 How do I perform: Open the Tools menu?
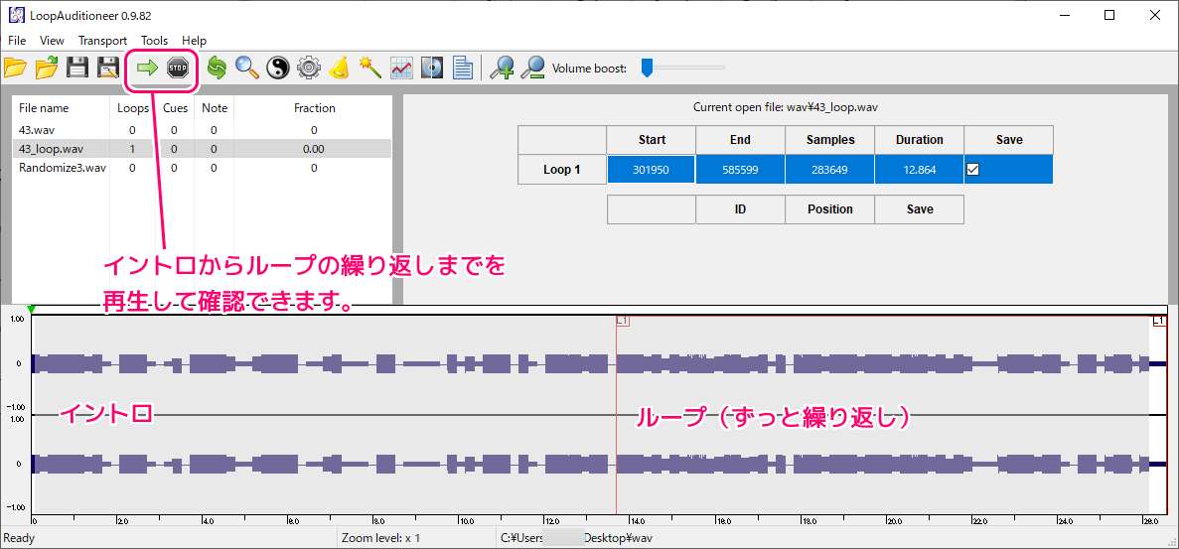154,41
